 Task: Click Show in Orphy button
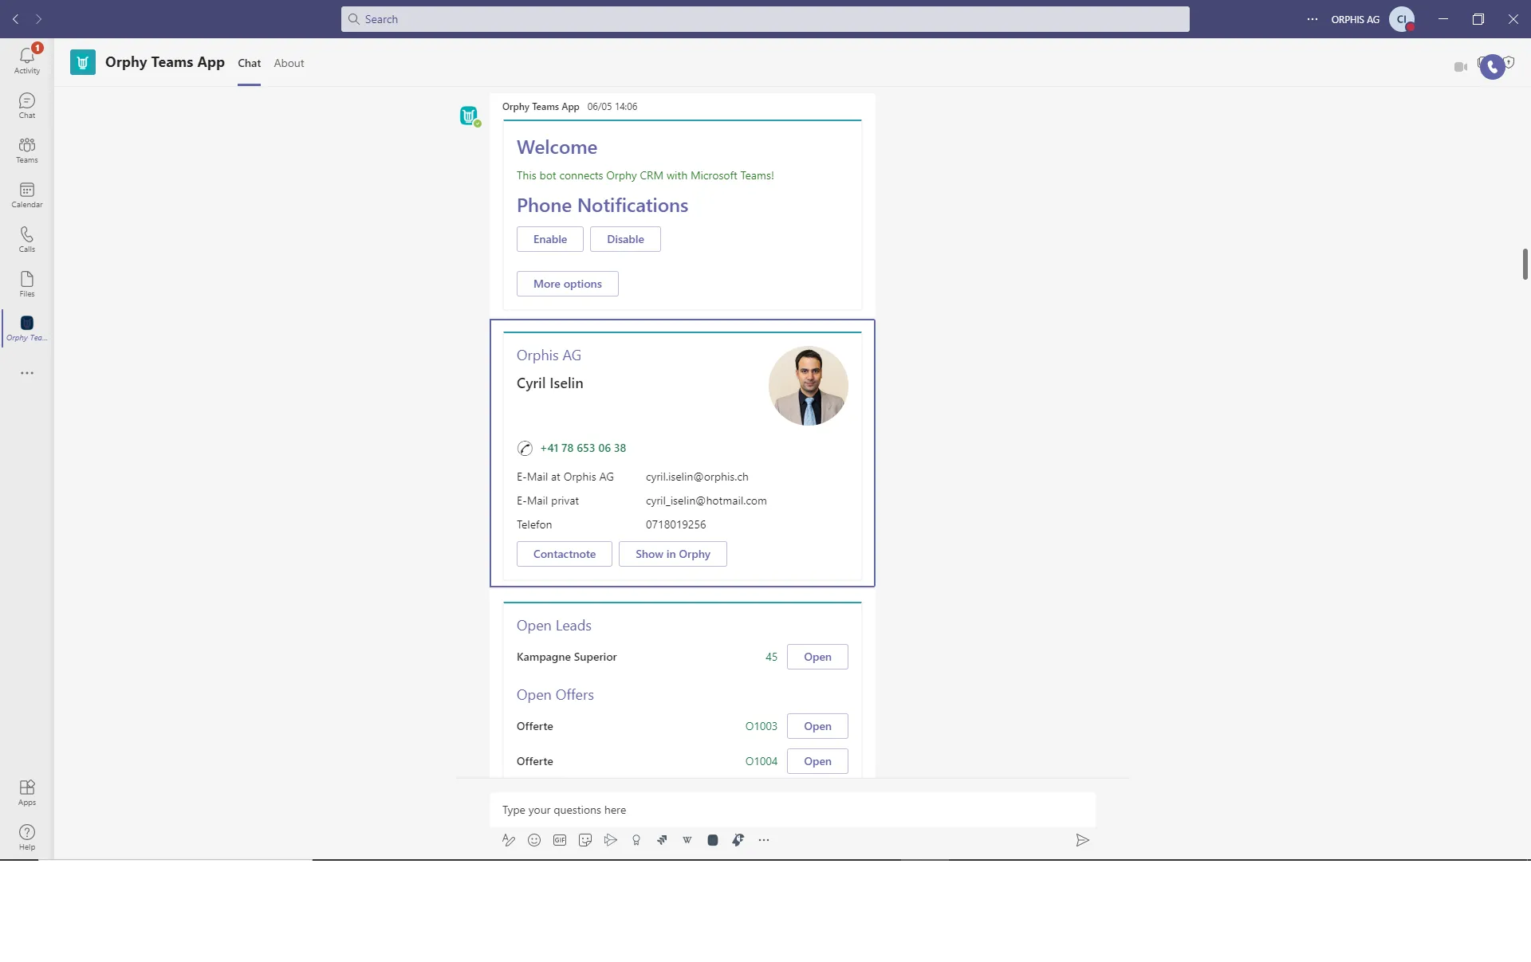[x=673, y=554]
